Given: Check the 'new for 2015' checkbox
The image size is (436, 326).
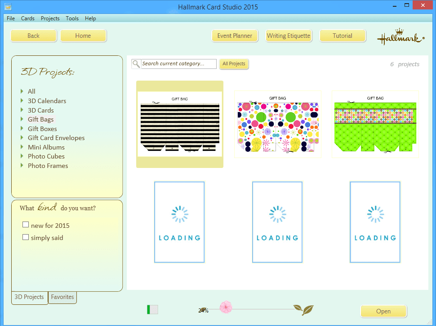Looking at the screenshot, I should (x=26, y=225).
